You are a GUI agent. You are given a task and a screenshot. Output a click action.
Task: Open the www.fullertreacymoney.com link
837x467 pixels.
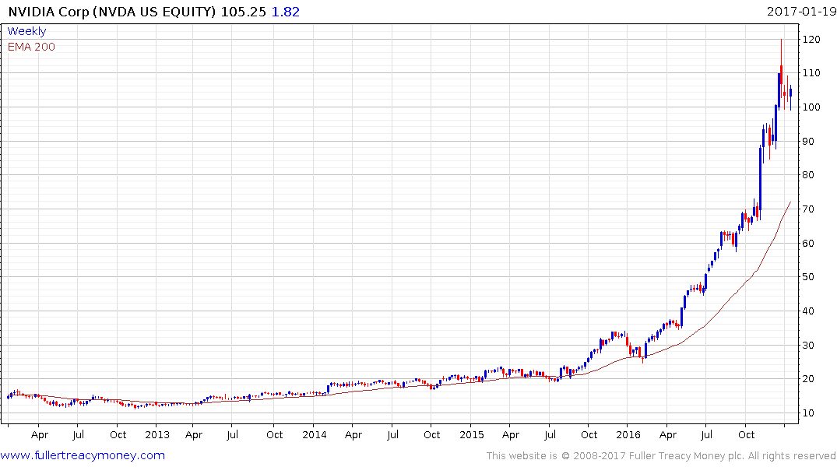tap(83, 455)
